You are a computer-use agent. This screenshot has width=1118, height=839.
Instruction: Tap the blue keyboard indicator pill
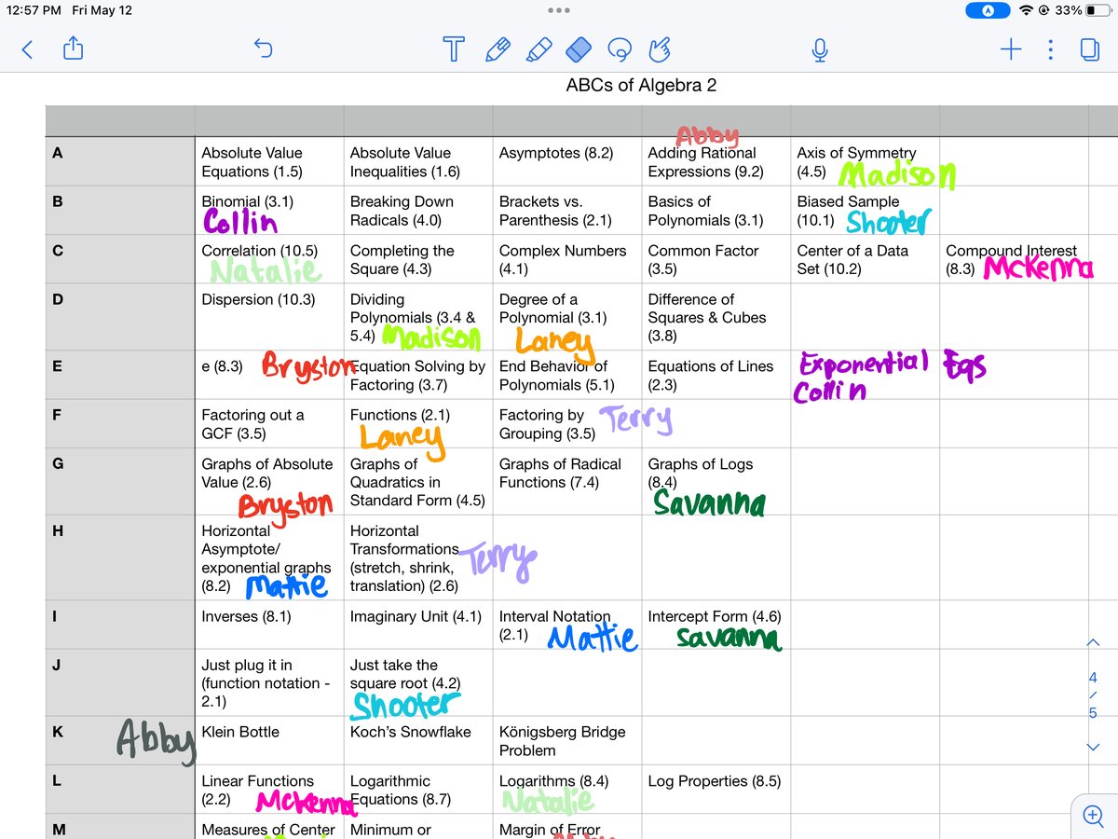click(988, 10)
